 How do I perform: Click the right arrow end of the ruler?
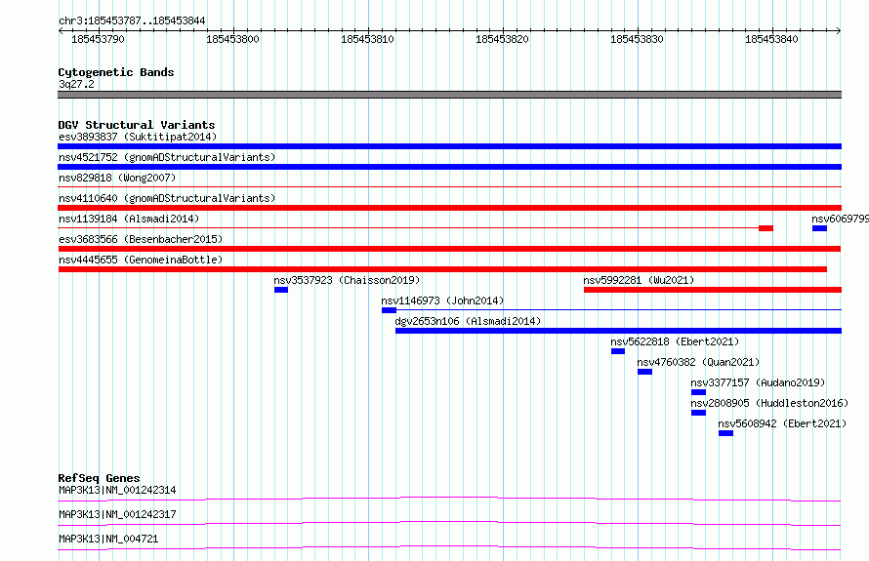(x=839, y=31)
